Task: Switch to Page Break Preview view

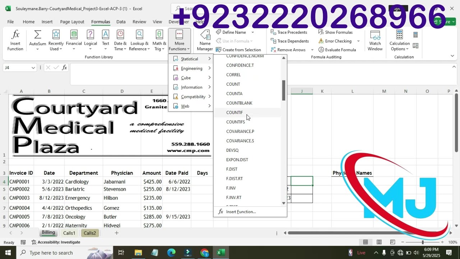Action: 392,242
